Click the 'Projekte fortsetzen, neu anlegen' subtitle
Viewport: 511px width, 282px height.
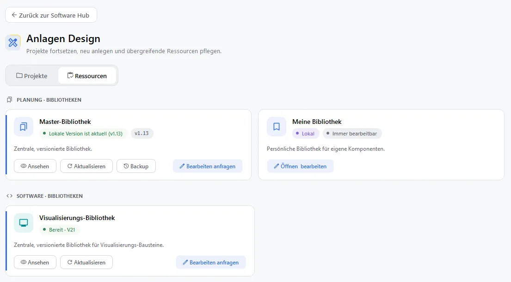tap(124, 51)
